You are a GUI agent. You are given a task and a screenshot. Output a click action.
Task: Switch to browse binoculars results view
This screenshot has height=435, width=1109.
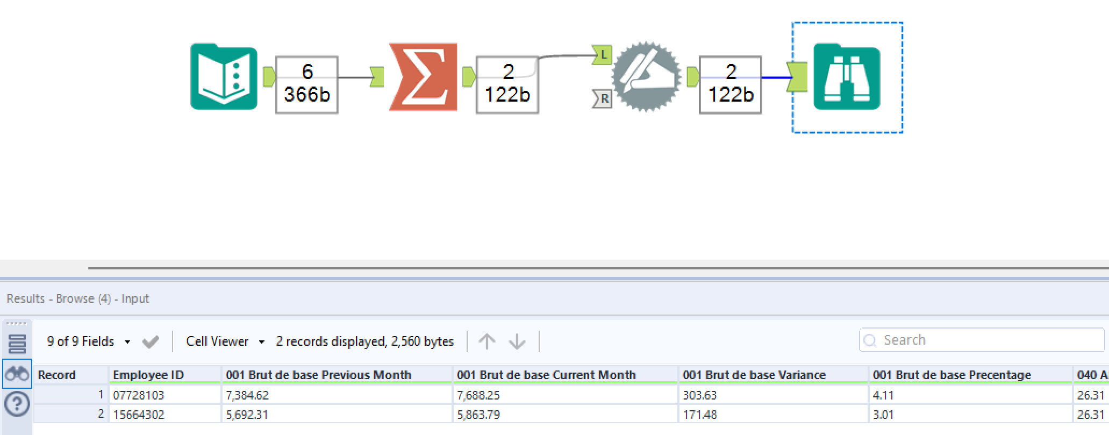(x=17, y=374)
